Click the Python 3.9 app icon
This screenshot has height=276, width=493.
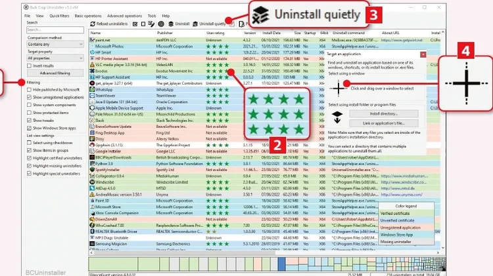[x=92, y=164]
